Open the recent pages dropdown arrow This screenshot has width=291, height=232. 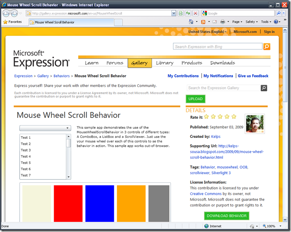pyautogui.click(x=20, y=13)
